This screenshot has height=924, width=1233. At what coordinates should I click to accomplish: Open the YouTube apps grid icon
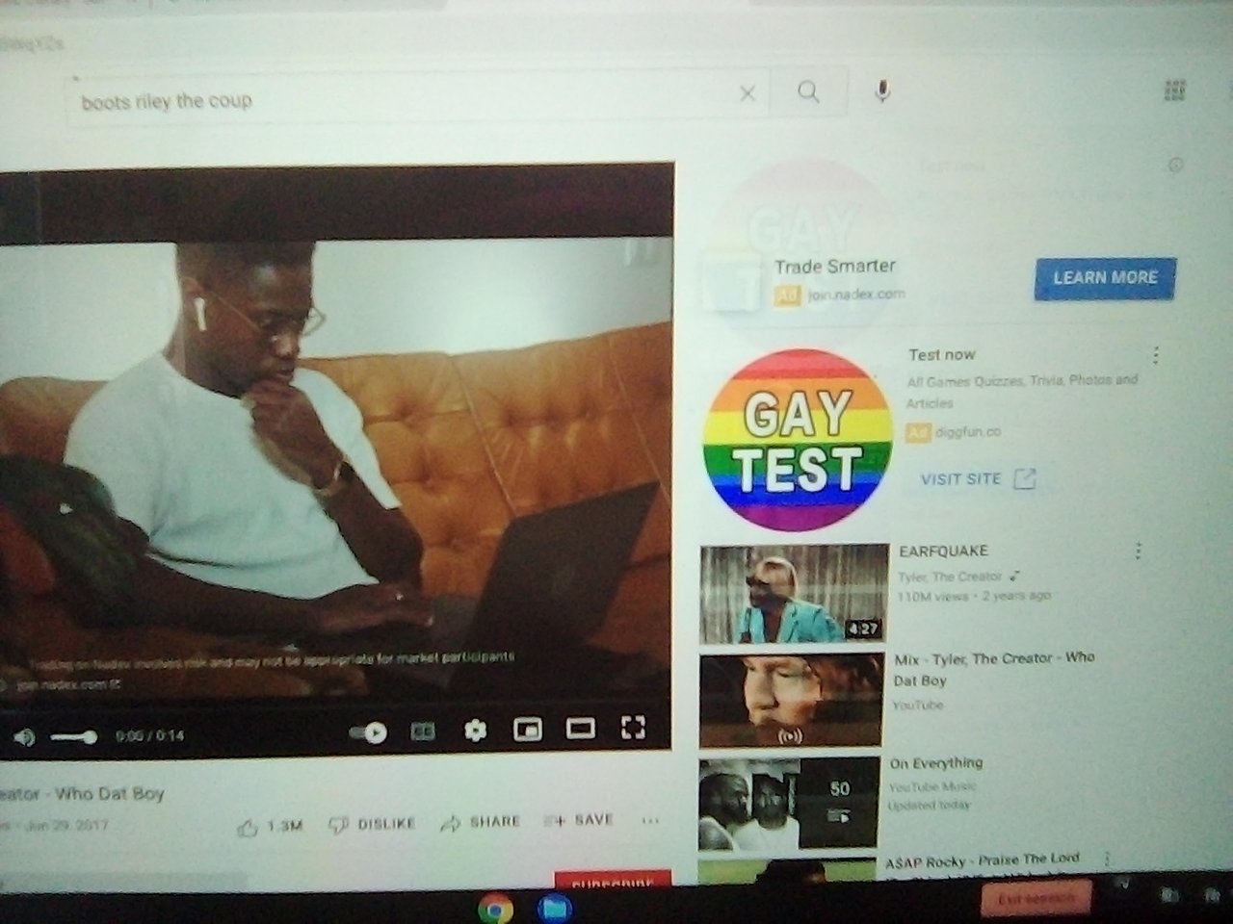pos(1174,90)
